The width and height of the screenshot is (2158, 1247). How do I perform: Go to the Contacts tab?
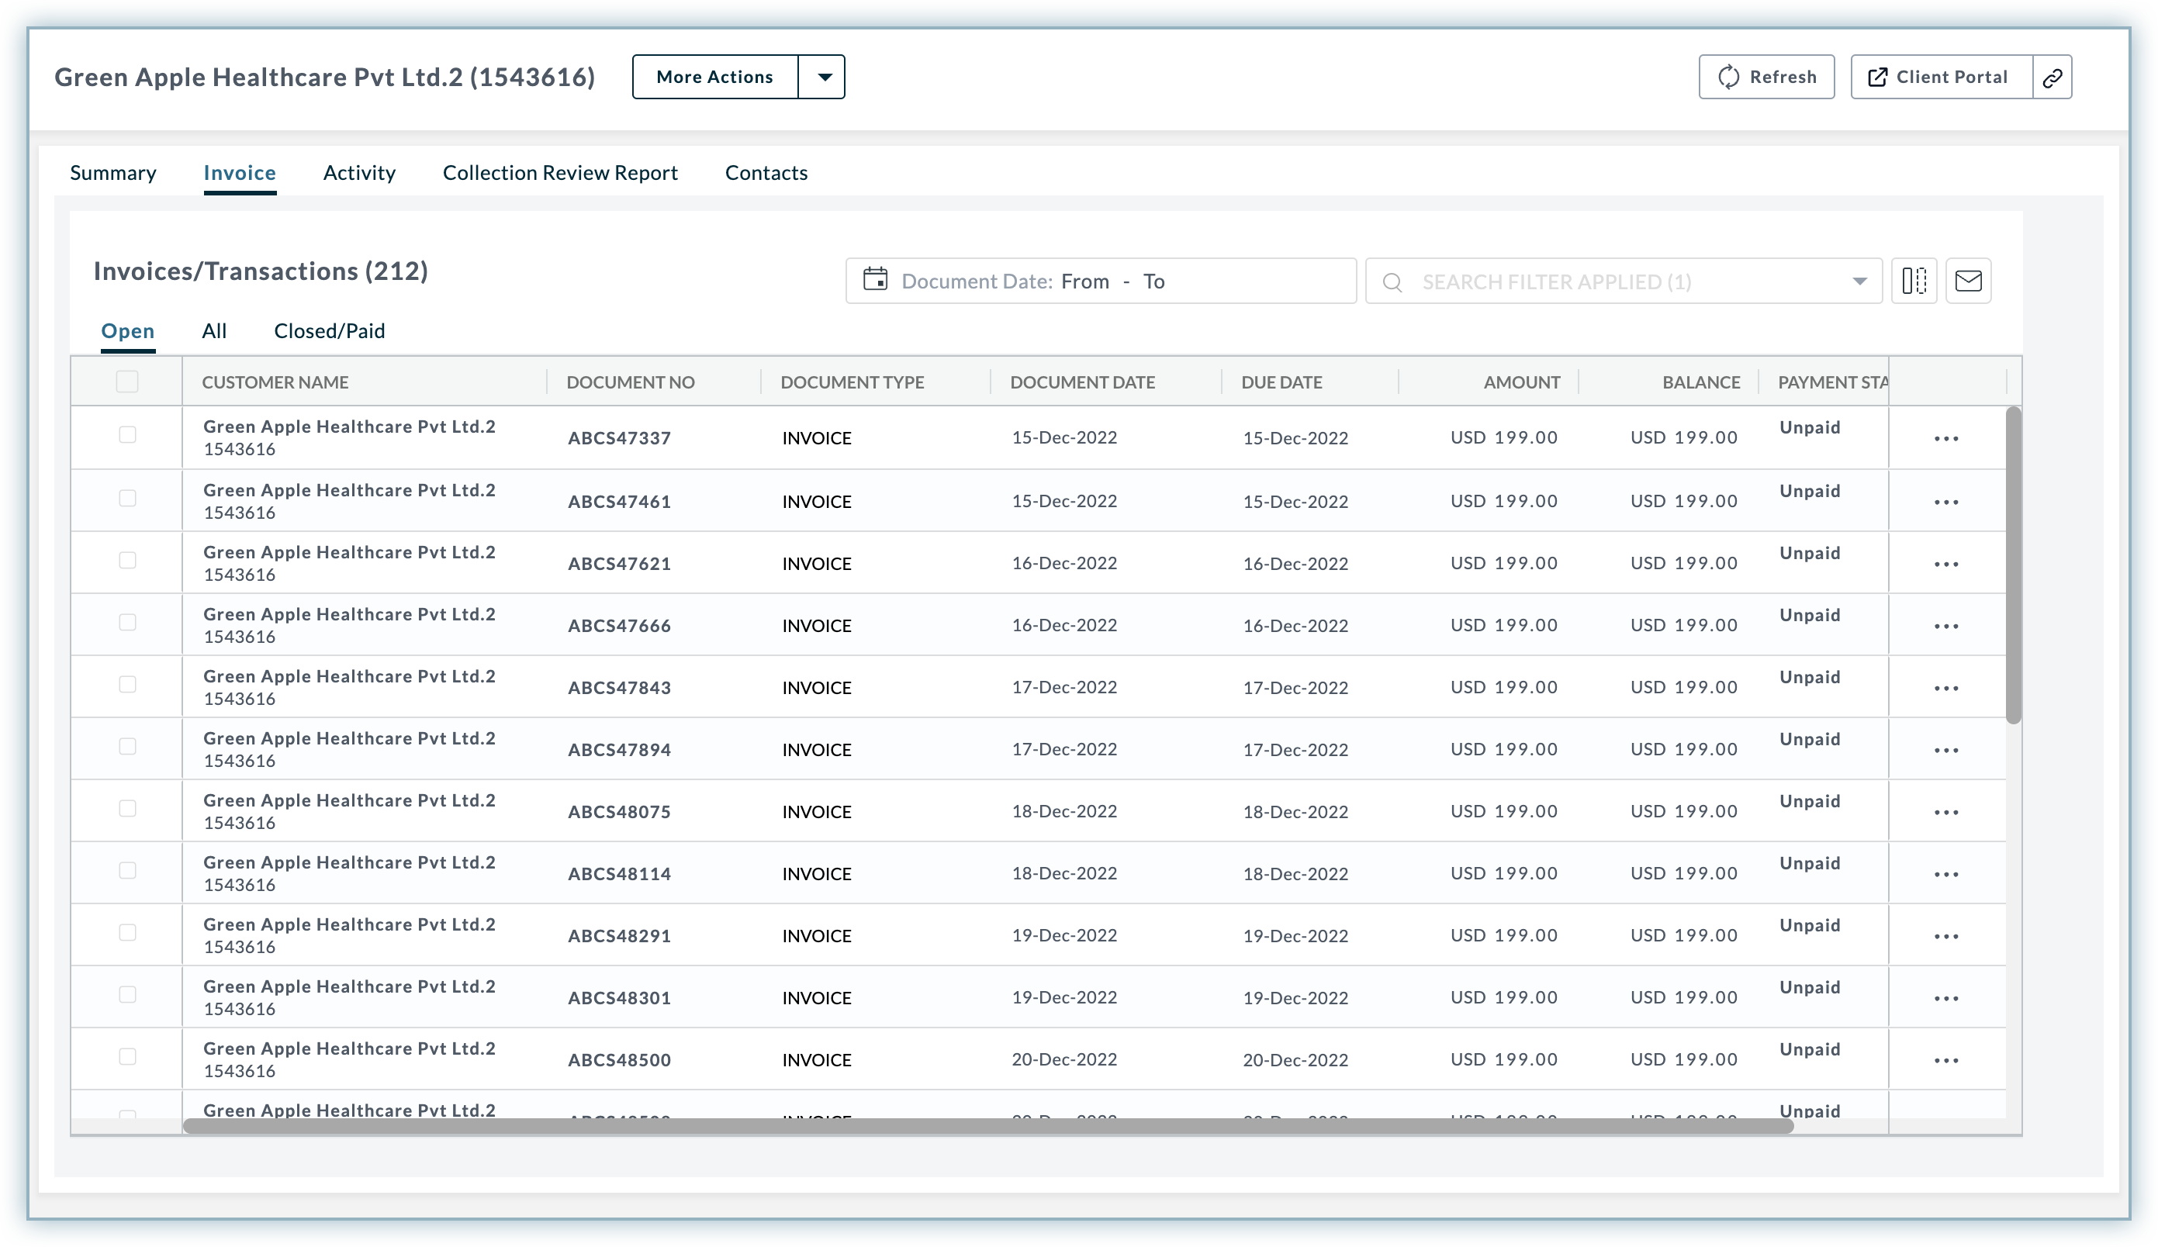(x=766, y=173)
